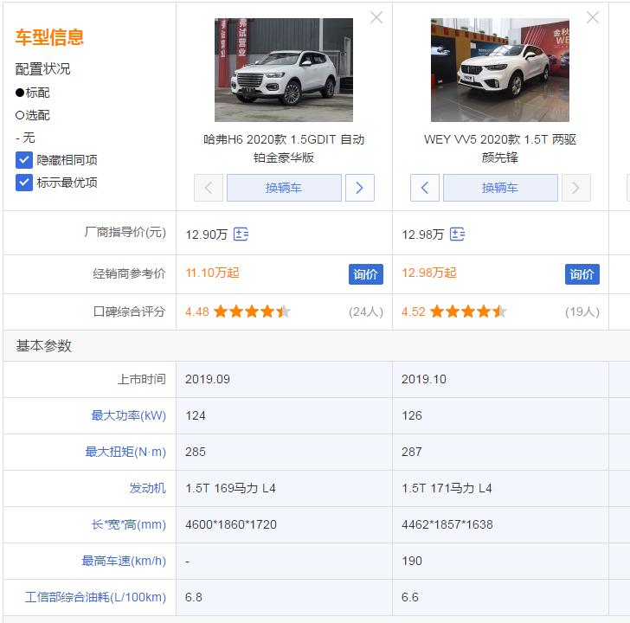
Task: Open the WEY VV5 car photo
Action: point(500,70)
